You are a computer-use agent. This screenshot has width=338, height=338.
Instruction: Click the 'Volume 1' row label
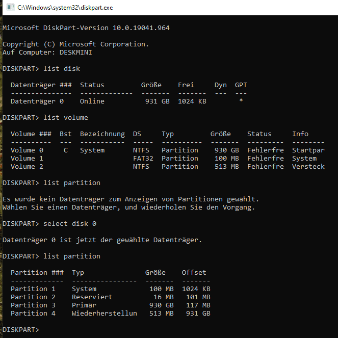[x=27, y=159]
